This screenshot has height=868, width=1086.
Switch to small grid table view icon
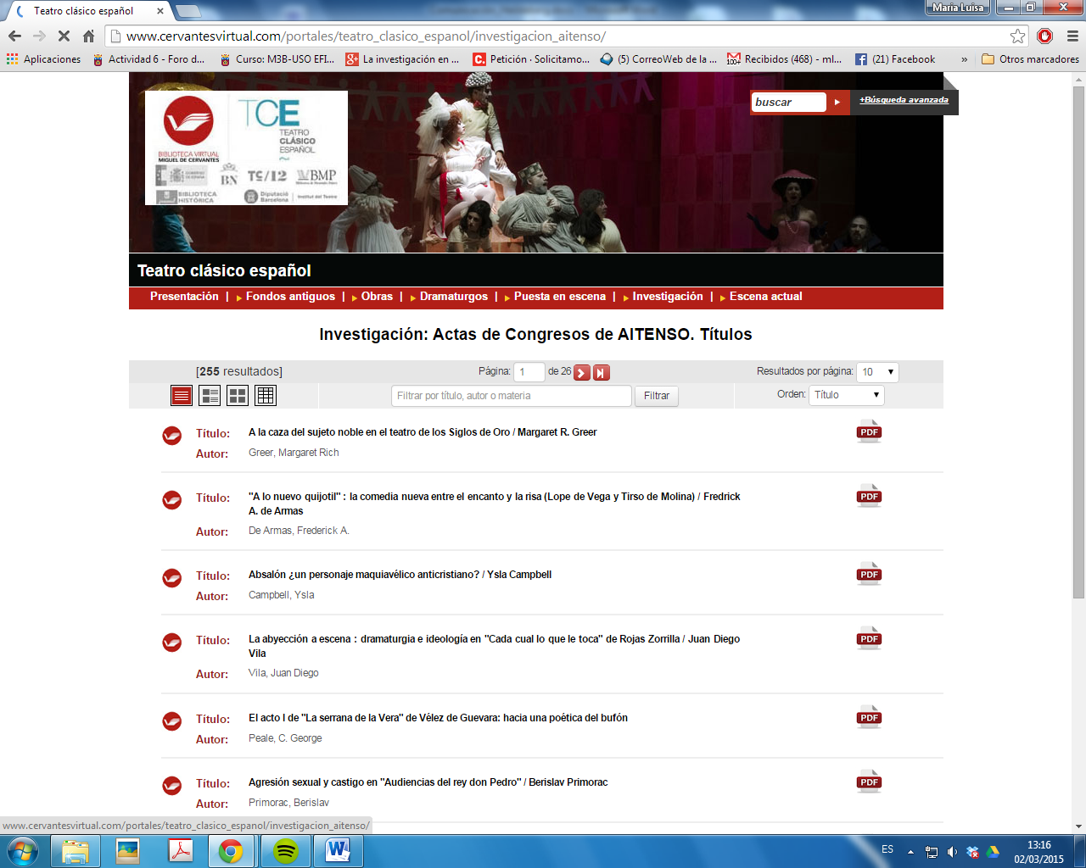click(266, 395)
